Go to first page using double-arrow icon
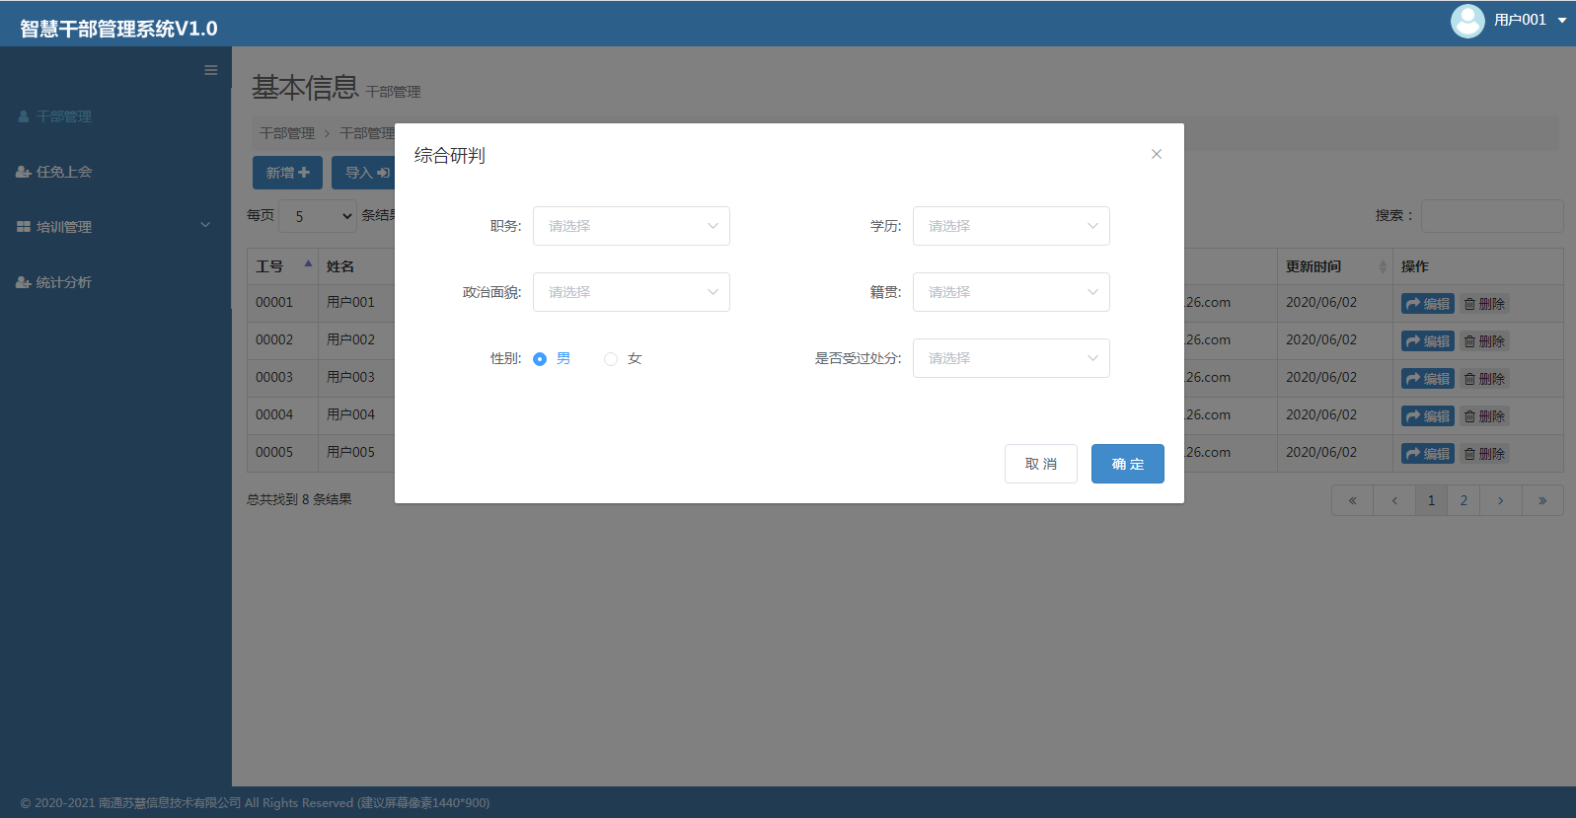The height and width of the screenshot is (818, 1576). [x=1352, y=500]
